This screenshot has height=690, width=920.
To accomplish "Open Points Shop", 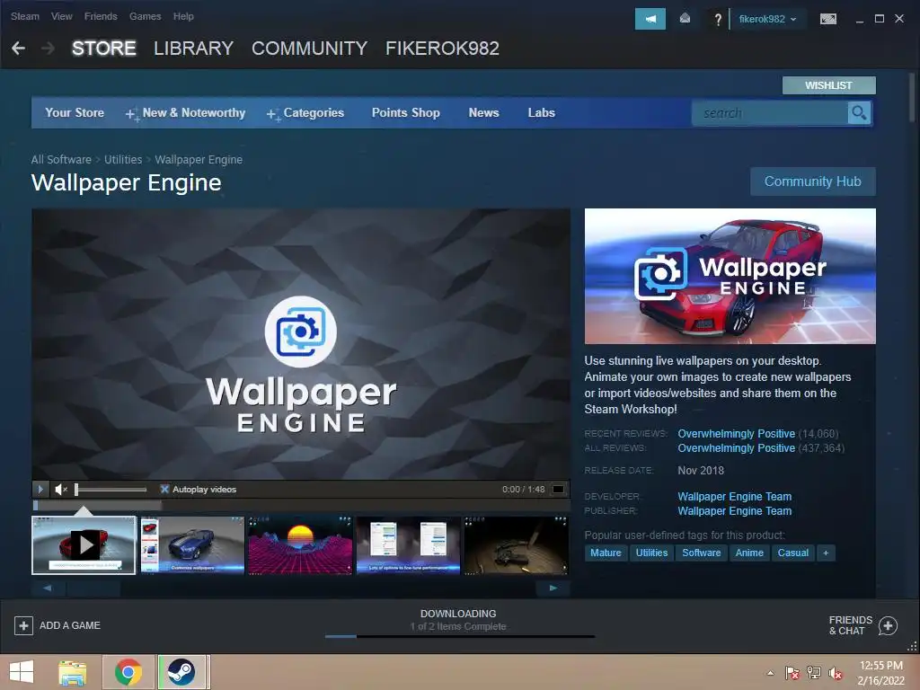I will [x=405, y=112].
